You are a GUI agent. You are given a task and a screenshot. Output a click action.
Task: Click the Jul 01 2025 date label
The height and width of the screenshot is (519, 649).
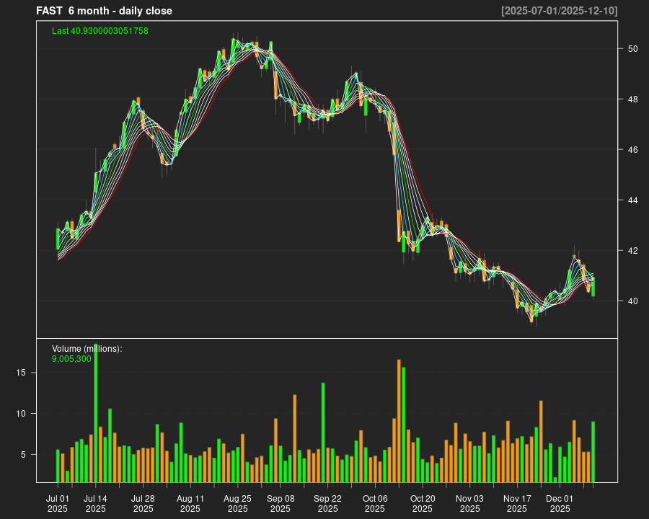coord(58,503)
